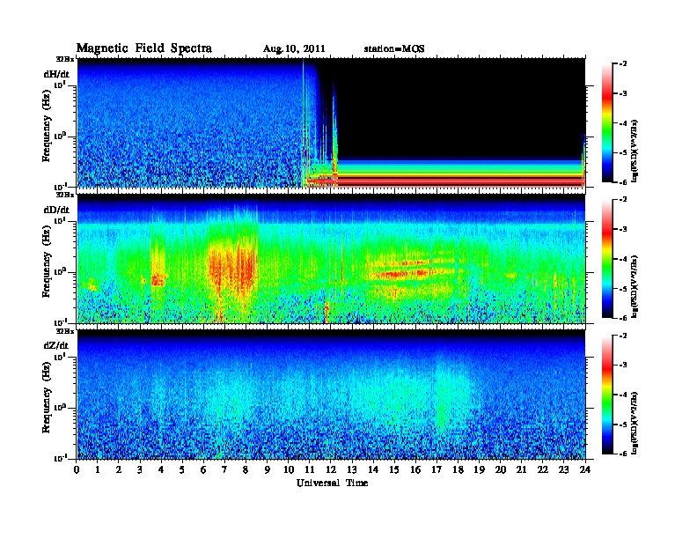Click the '-3' tick on the dZ/dt color bar
The width and height of the screenshot is (697, 539).
click(x=623, y=365)
